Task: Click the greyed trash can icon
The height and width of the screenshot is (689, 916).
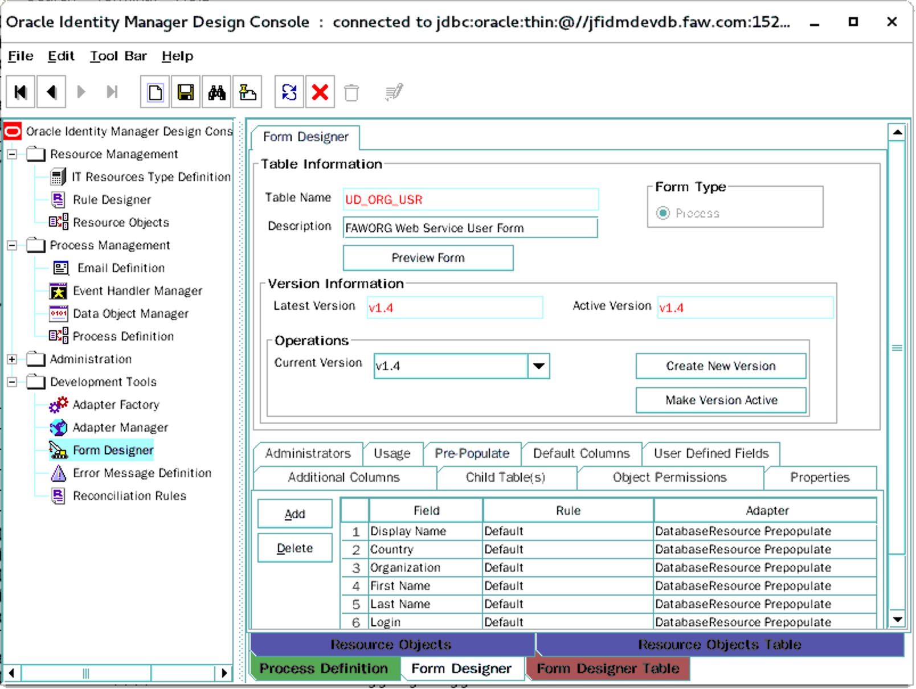Action: (351, 92)
